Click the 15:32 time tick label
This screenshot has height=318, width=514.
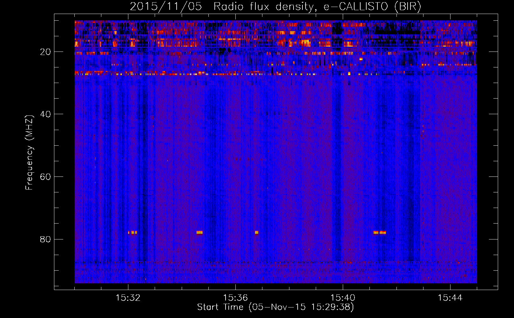pos(128,298)
